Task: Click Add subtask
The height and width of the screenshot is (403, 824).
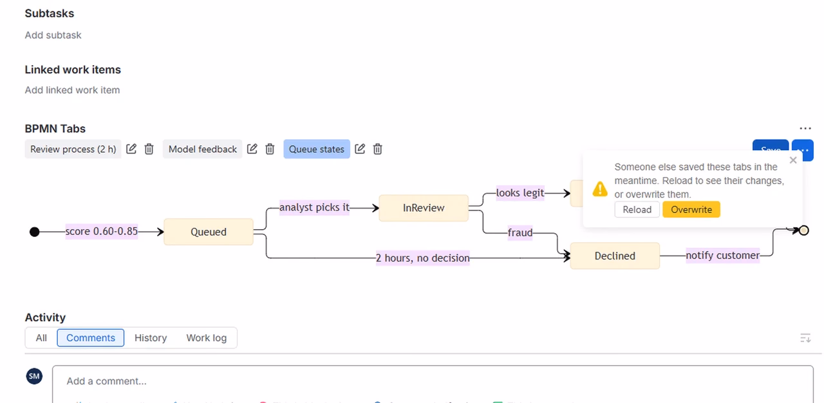Action: pos(53,35)
